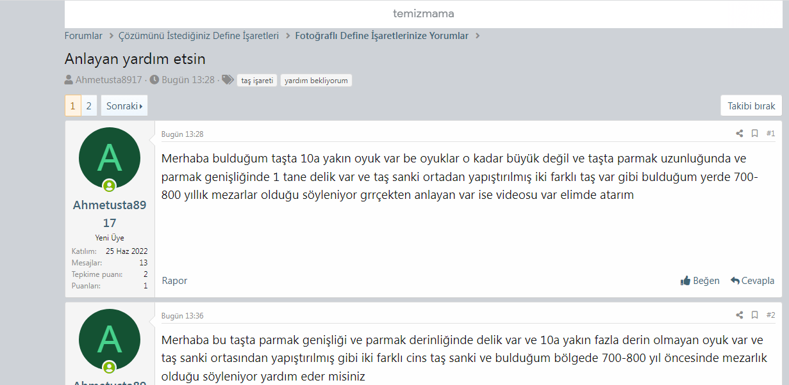This screenshot has height=385, width=789.
Task: Toggle the bookmark on the second post
Action: click(x=754, y=315)
